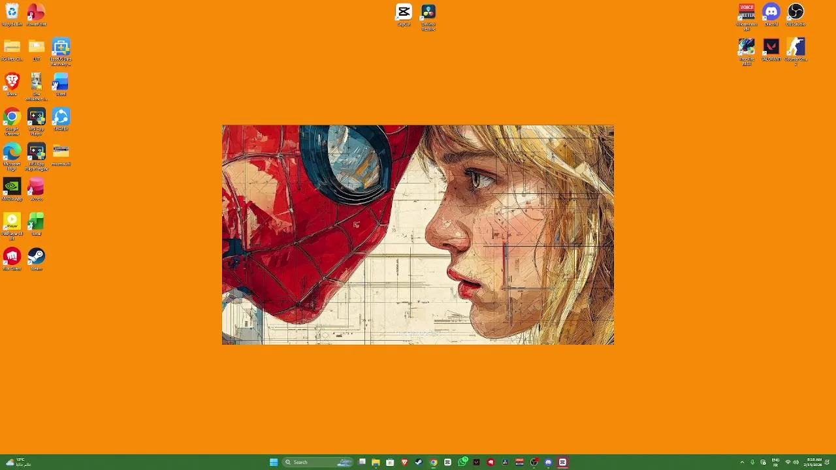This screenshot has height=470, width=836.
Task: Select the Free Fire MAX desktop shortcut
Action: point(747,52)
